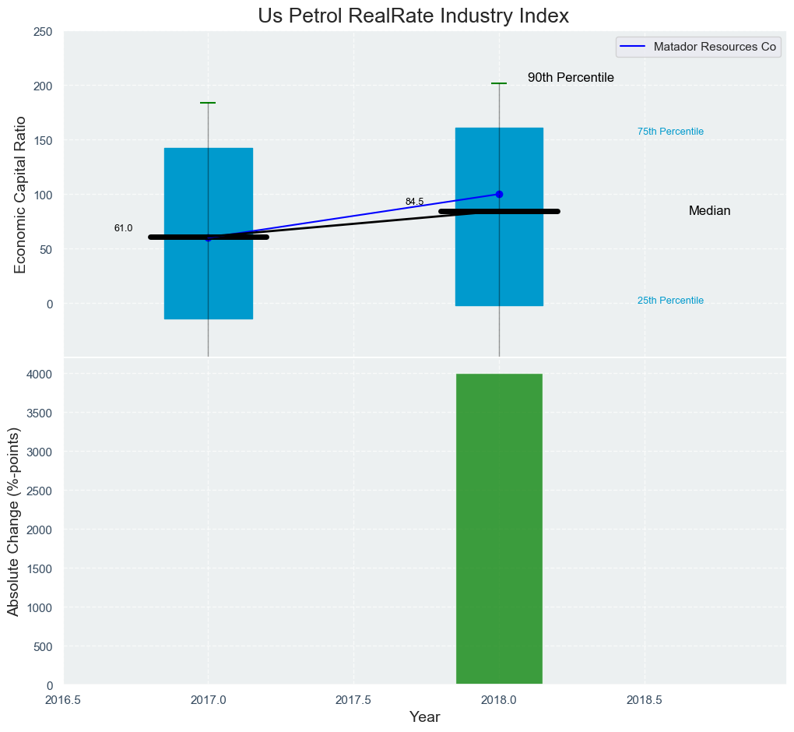Click the green 90th percentile cap for 2018
794x732 pixels.
pyautogui.click(x=499, y=83)
